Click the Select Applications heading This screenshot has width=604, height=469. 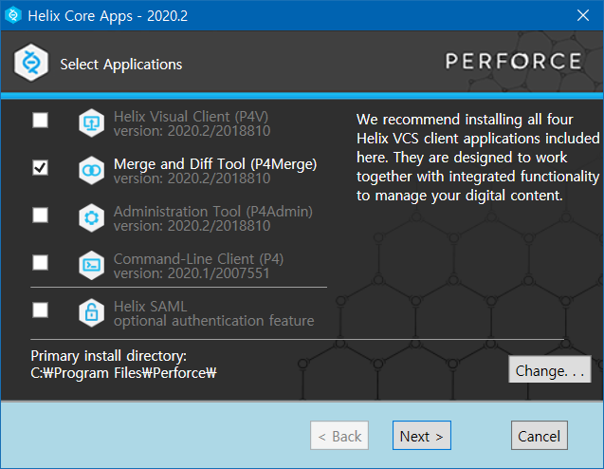121,65
